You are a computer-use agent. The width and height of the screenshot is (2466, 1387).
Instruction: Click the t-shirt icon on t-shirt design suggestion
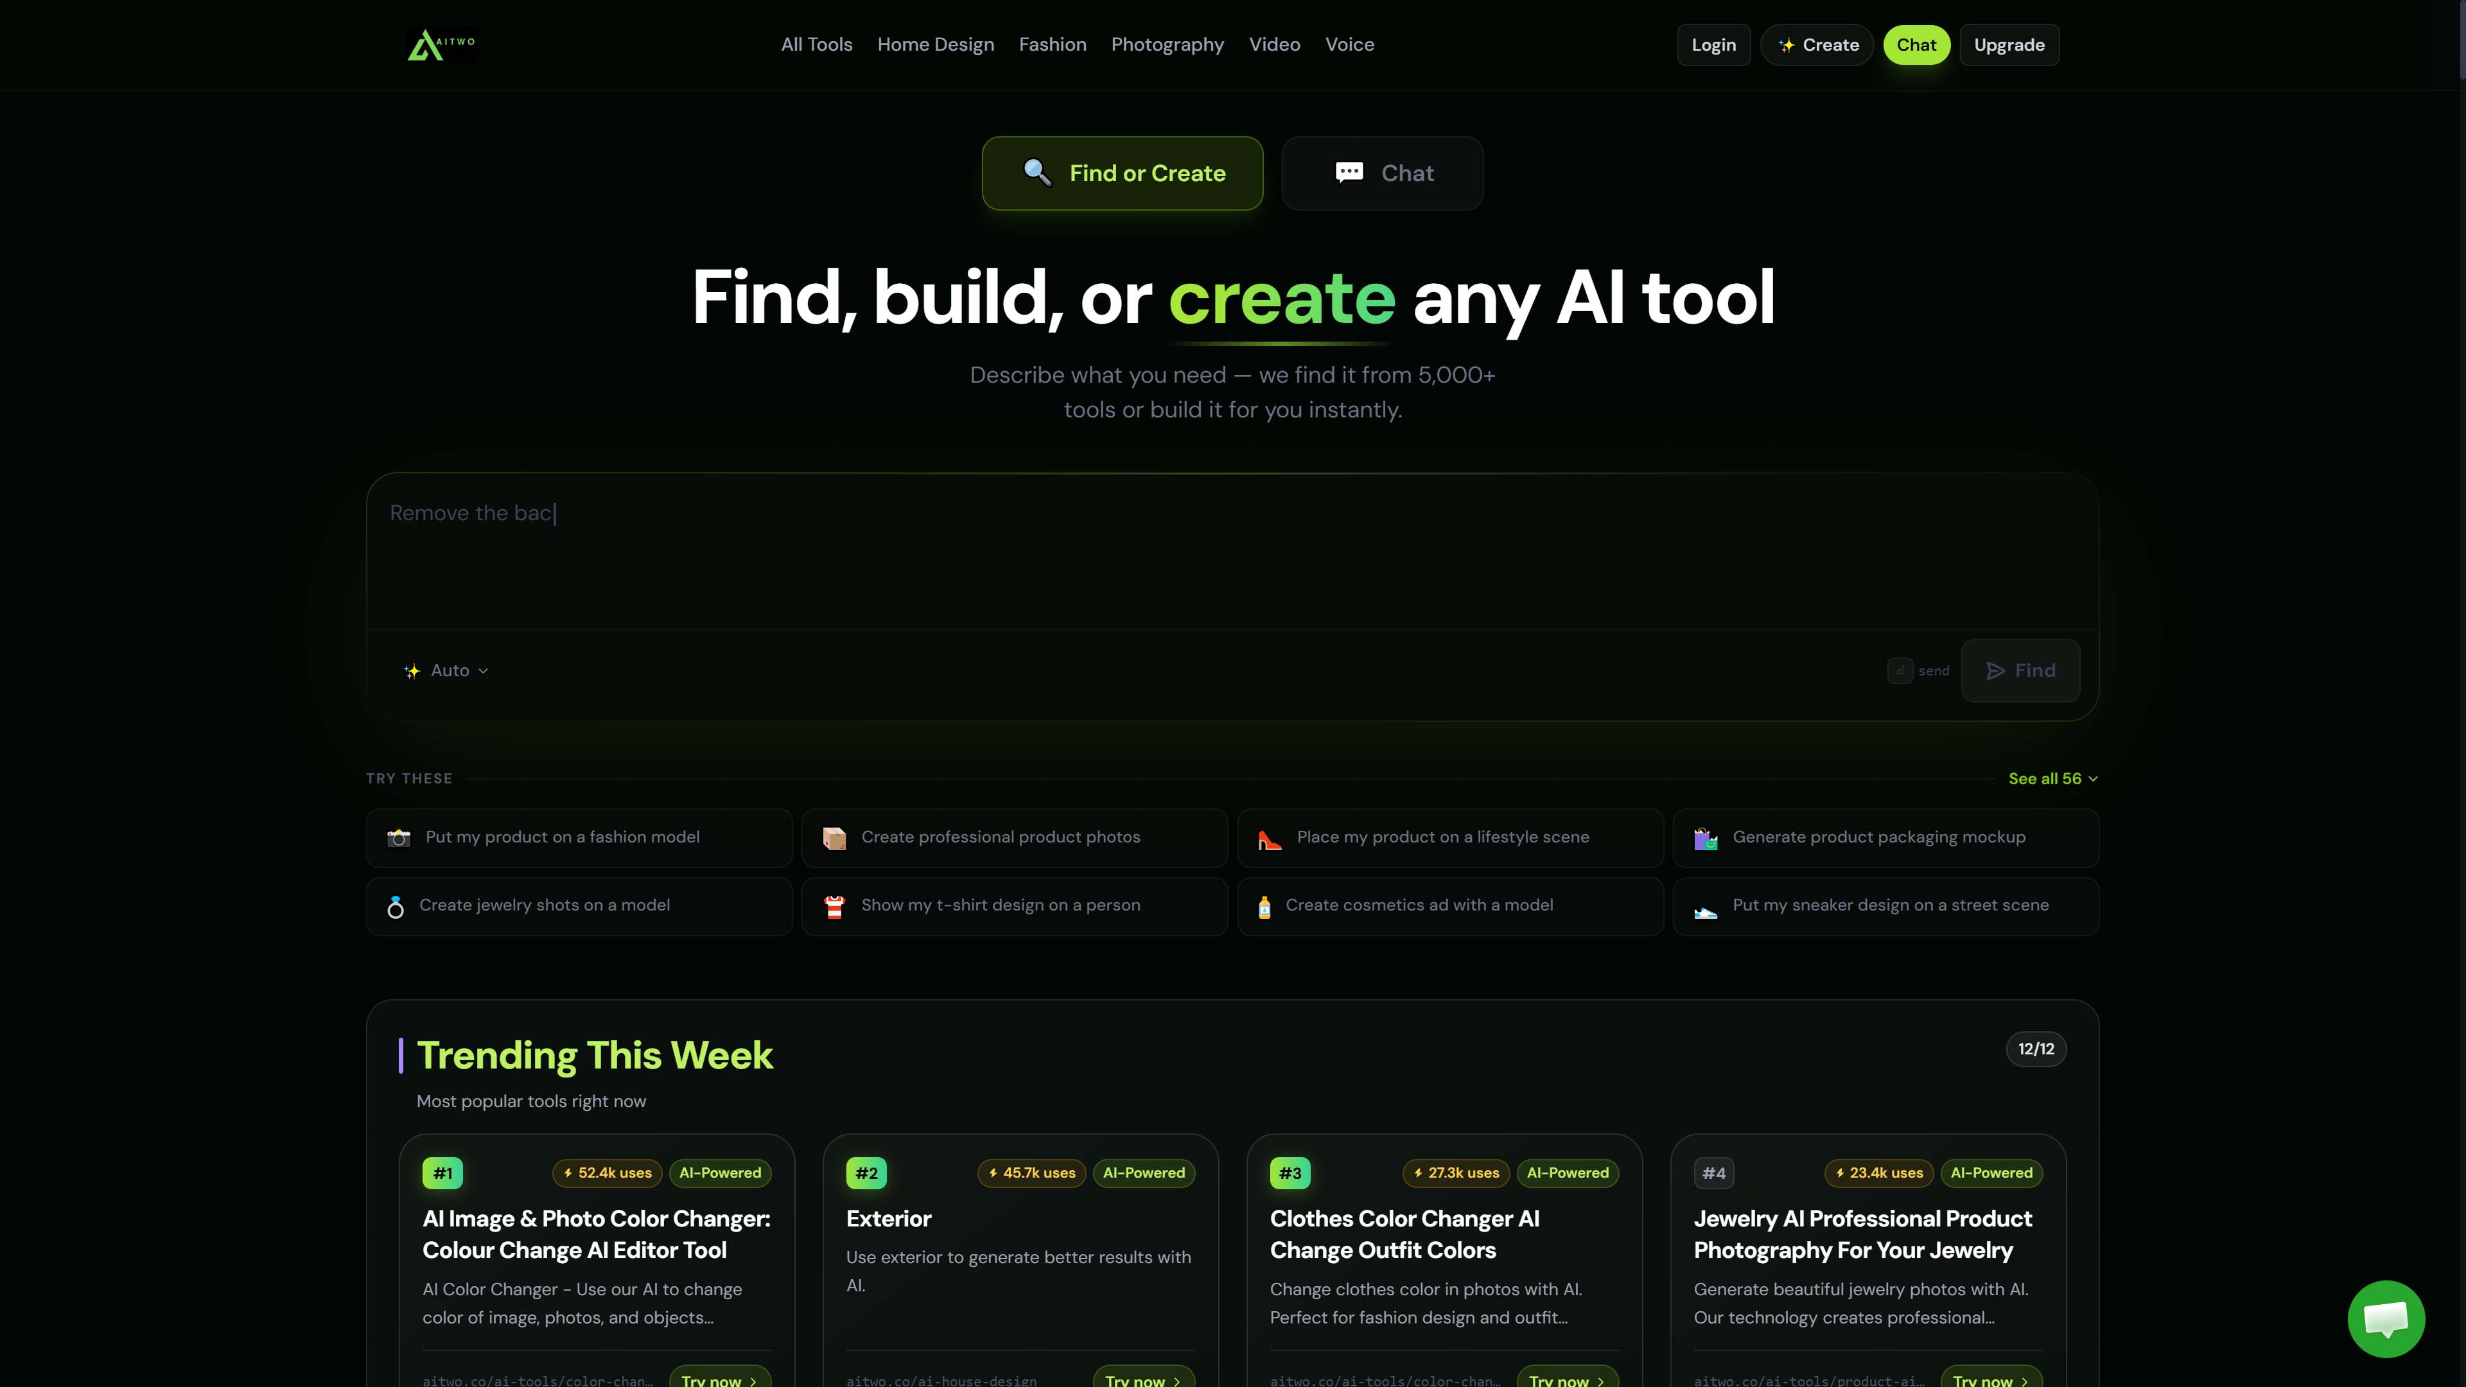(834, 907)
